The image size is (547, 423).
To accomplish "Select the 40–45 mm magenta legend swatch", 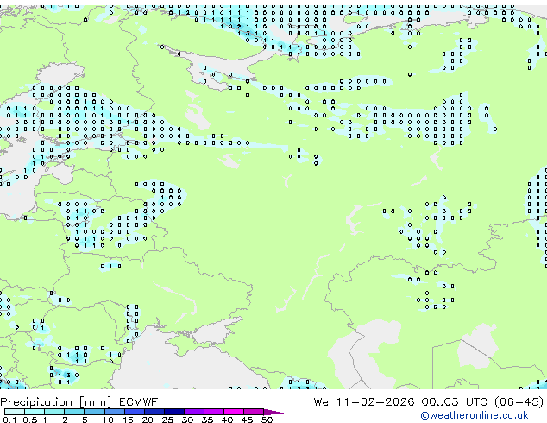I will 234,412.
